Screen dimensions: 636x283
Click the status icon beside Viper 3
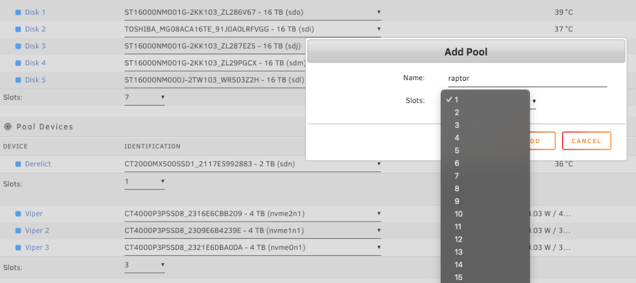[x=18, y=248]
